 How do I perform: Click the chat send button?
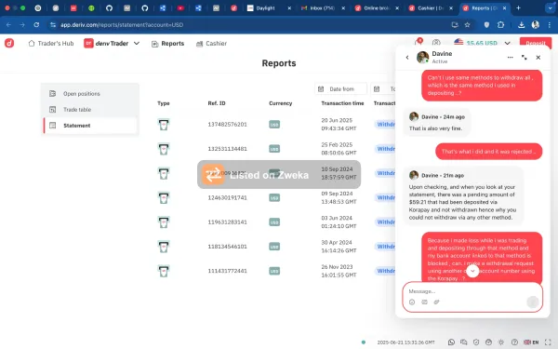(533, 302)
